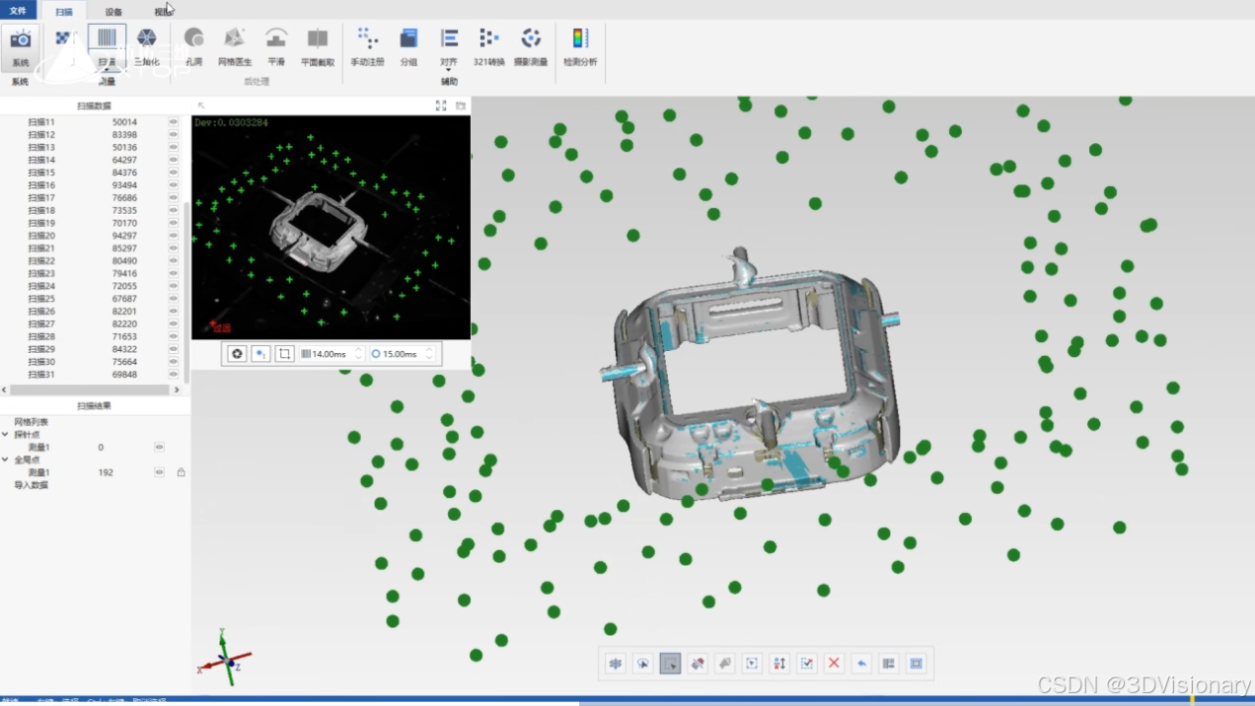This screenshot has height=706, width=1255.
Task: Select the 网格列表 tree entry
Action: click(31, 422)
